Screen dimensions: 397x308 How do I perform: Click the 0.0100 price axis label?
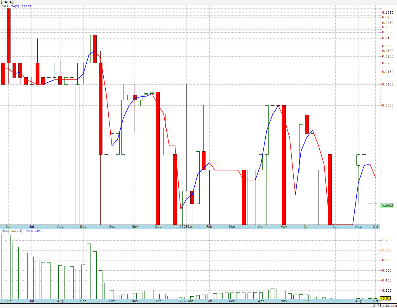(388, 85)
